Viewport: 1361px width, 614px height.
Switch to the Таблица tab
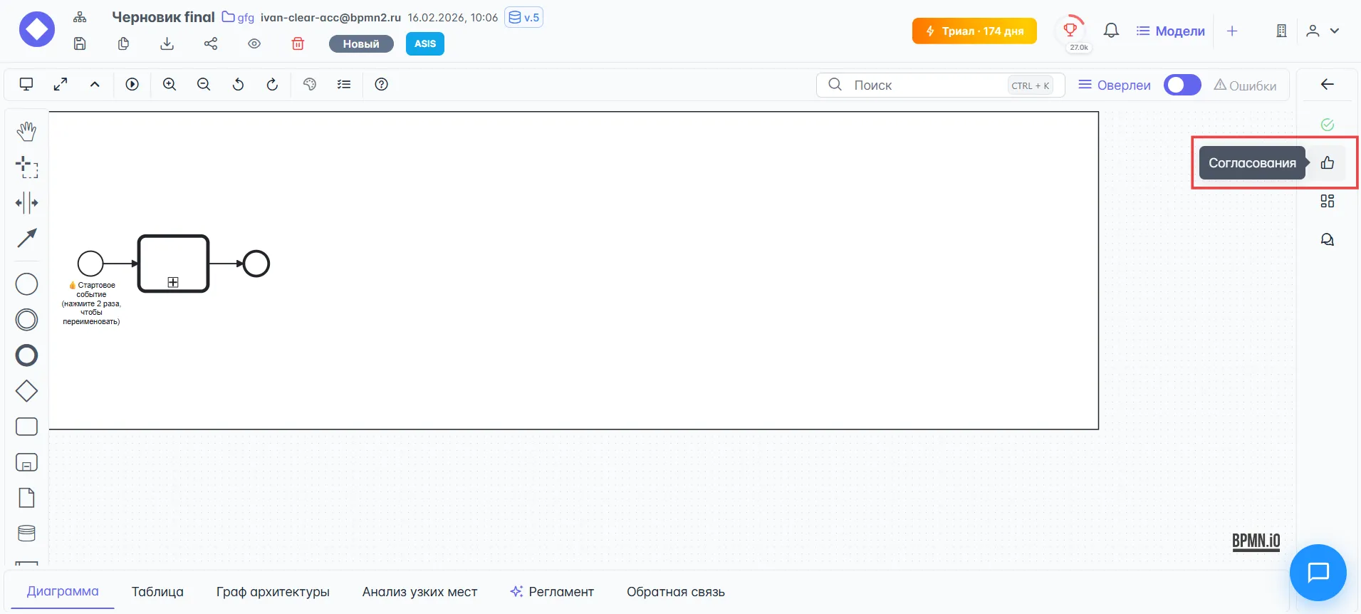point(157,592)
